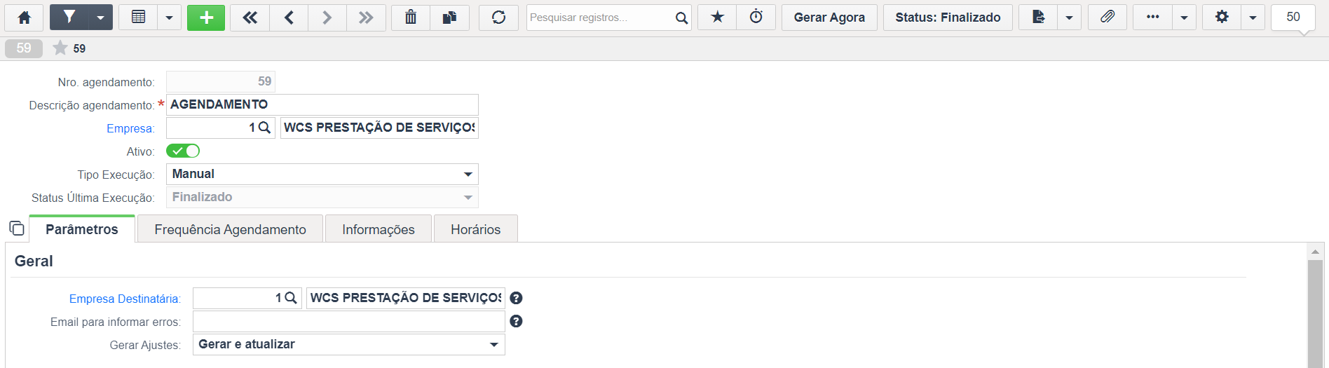Refresh the record with the reload icon
1329x368 pixels.
498,18
